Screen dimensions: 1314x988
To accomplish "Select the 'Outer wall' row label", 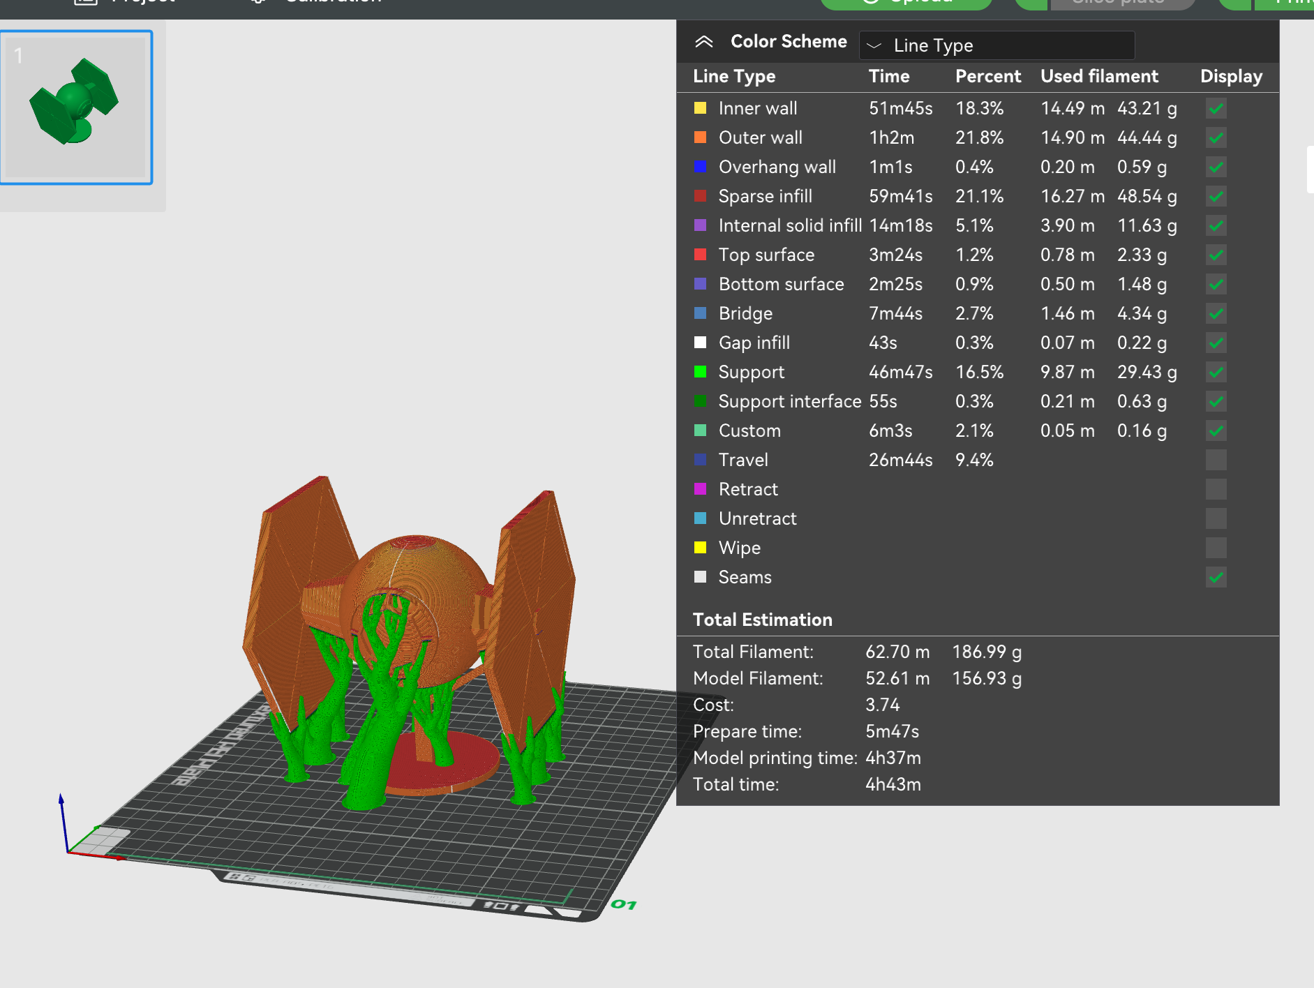I will (761, 137).
